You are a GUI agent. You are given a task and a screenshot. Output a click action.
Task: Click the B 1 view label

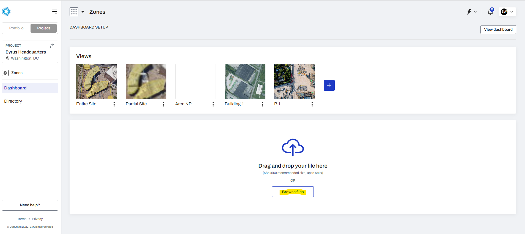point(277,104)
